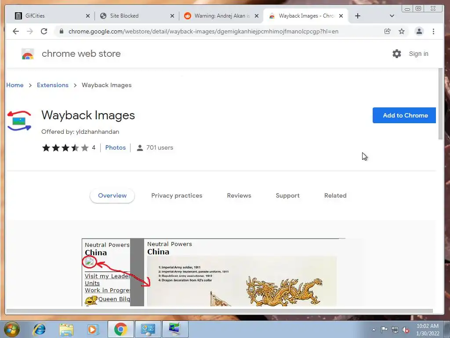This screenshot has height=338, width=450.
Task: Open the Windows Start menu
Action: (12, 329)
